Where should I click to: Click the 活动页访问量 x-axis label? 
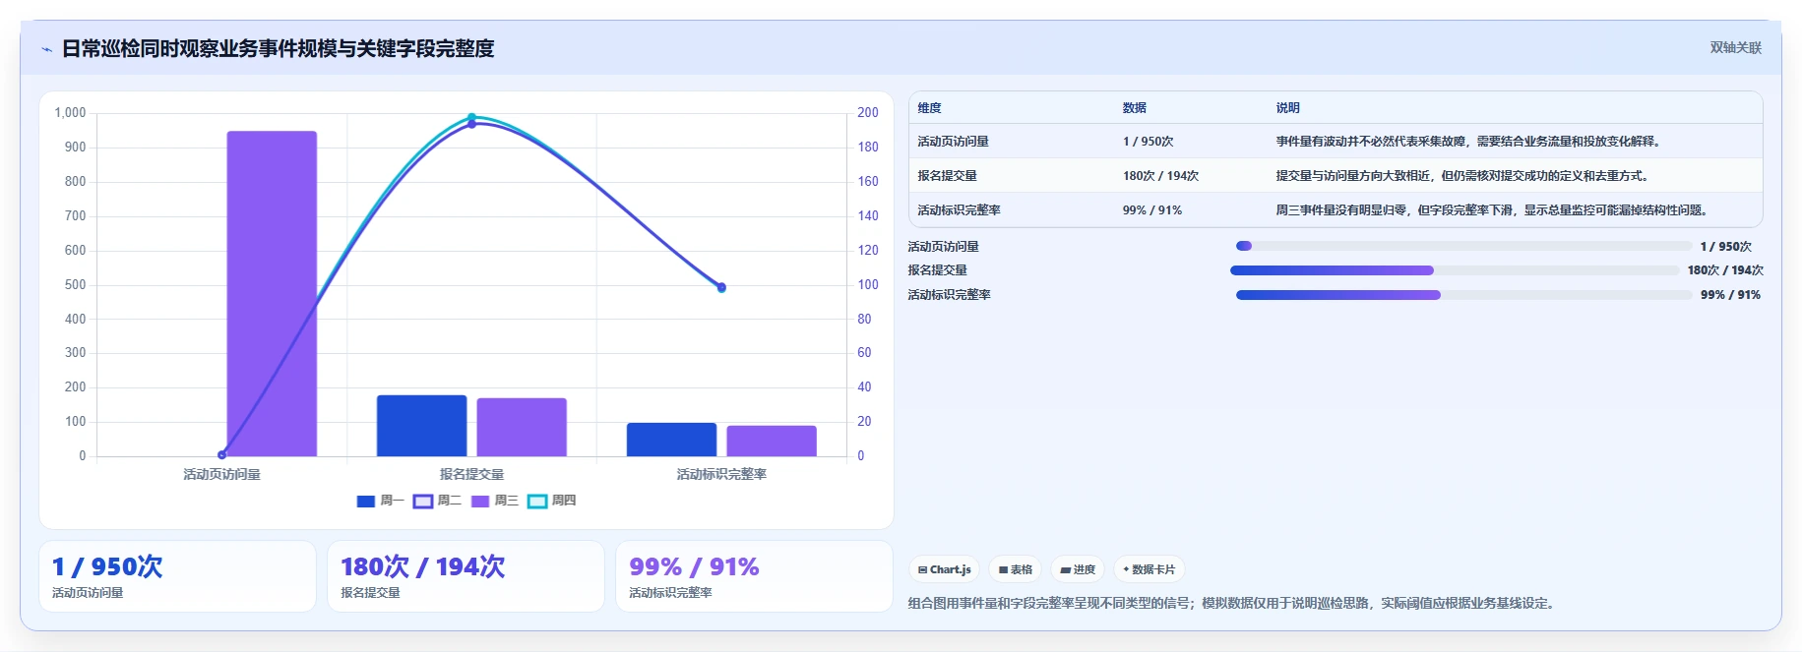(221, 474)
